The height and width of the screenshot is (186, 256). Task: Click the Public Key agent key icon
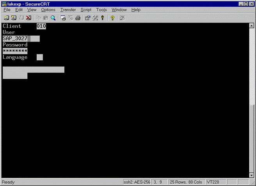[x=103, y=18]
